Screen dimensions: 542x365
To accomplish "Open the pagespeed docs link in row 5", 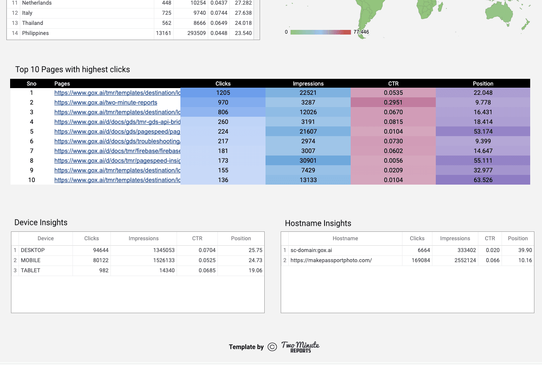I will pyautogui.click(x=117, y=132).
